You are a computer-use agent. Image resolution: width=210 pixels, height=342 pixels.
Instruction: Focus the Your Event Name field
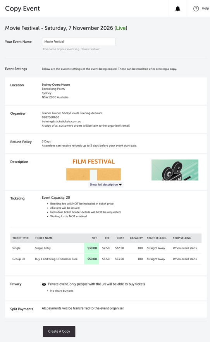[79, 42]
